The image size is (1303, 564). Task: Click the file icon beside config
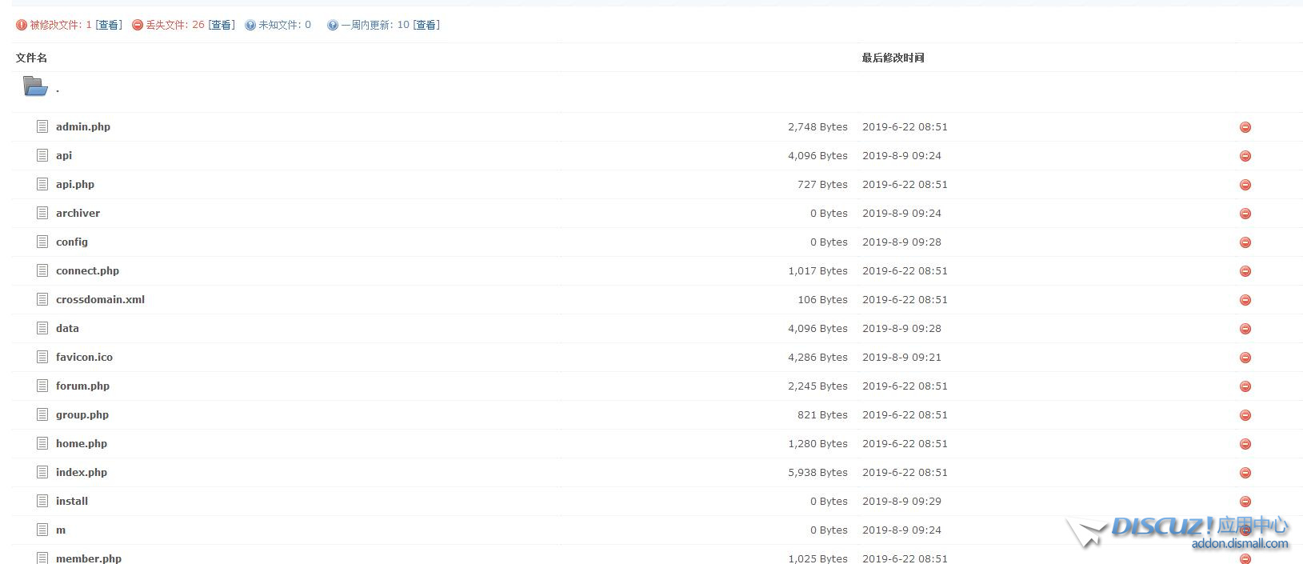coord(42,242)
